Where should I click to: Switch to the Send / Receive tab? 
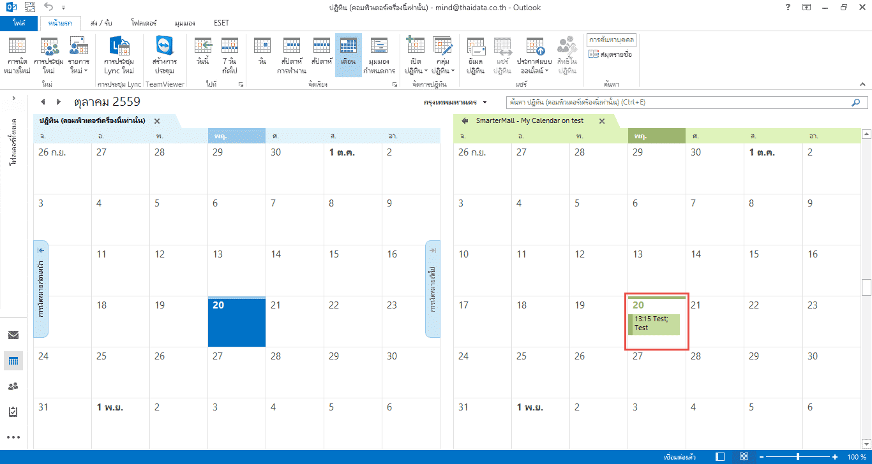point(98,23)
